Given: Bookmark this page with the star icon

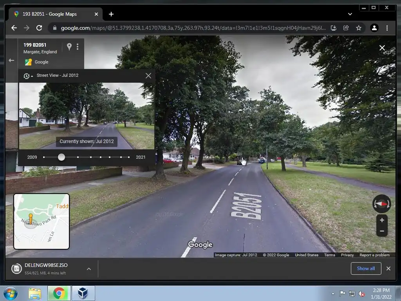Looking at the screenshot, I should [359, 28].
